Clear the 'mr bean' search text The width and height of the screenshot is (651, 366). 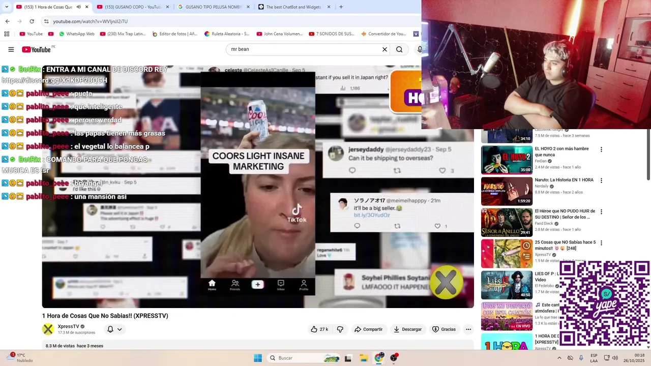384,49
